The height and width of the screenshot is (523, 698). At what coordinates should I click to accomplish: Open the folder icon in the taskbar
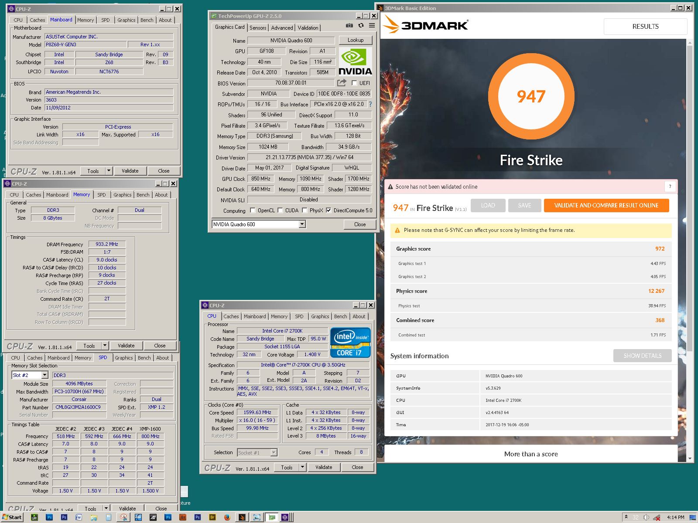94,517
